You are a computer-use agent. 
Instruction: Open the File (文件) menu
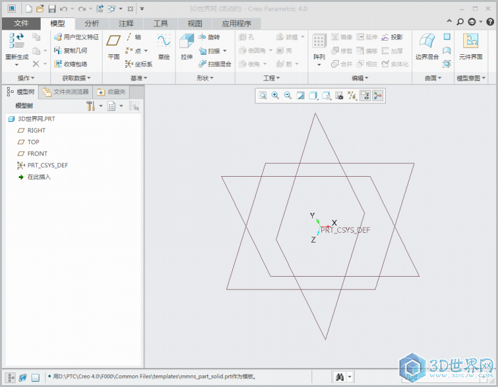point(21,23)
